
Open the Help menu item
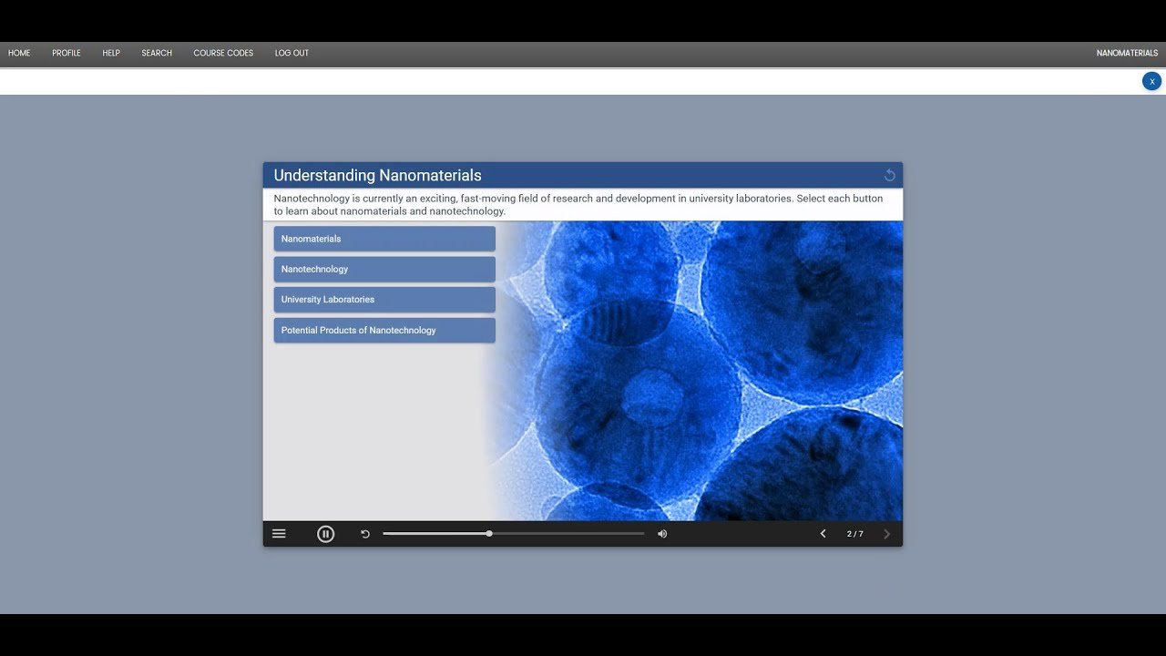pos(111,53)
